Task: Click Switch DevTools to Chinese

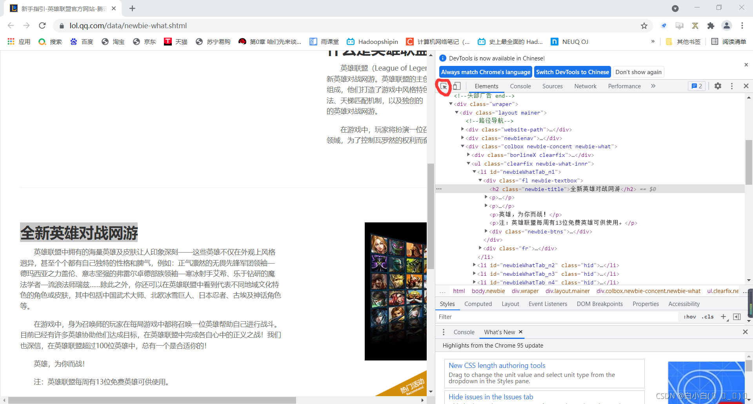Action: click(x=573, y=72)
